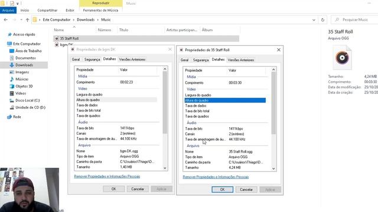This screenshot has width=378, height=212.
Task: Open Disco Local (C:) drive
Action: [28, 100]
